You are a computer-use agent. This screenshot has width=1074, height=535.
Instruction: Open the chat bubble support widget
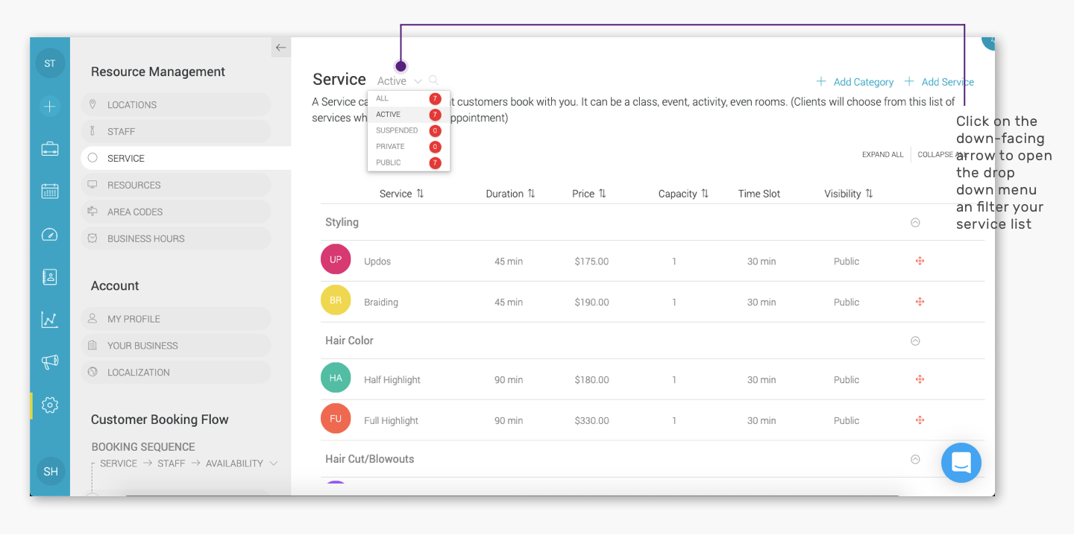[961, 462]
